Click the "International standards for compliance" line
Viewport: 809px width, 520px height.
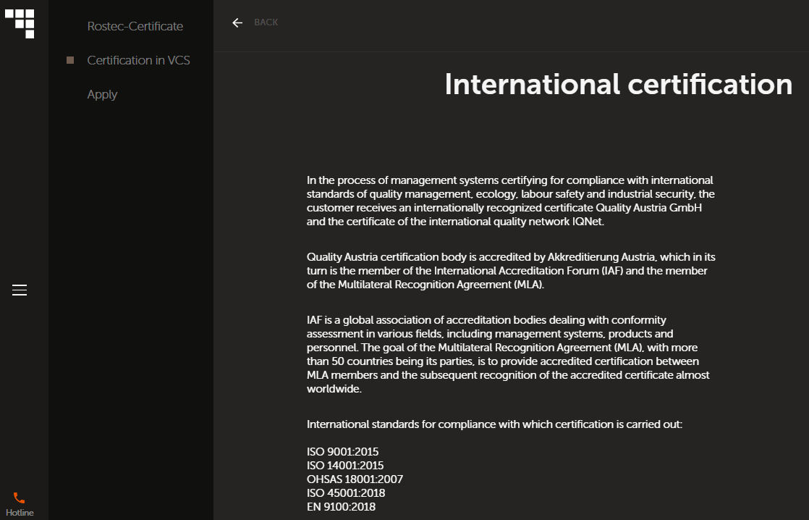click(494, 424)
